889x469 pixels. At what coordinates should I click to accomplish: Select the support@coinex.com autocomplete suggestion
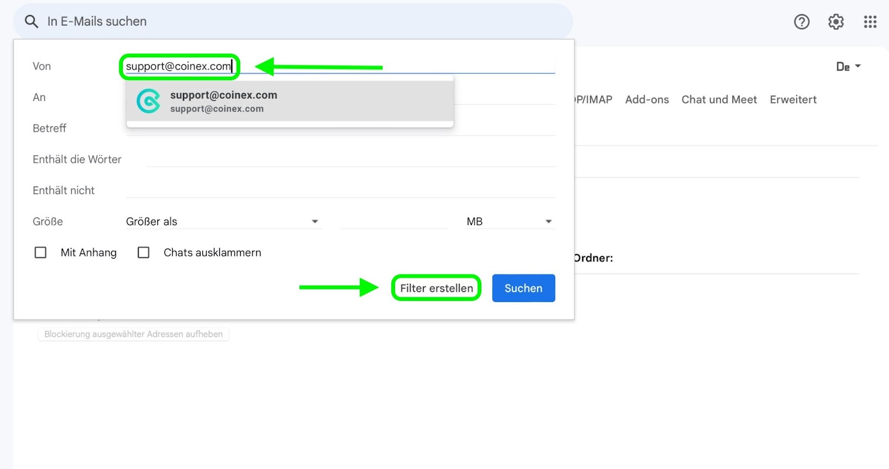click(290, 101)
